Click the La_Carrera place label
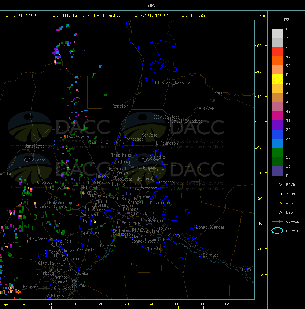This screenshot has width=305, height=309. tap(41, 239)
